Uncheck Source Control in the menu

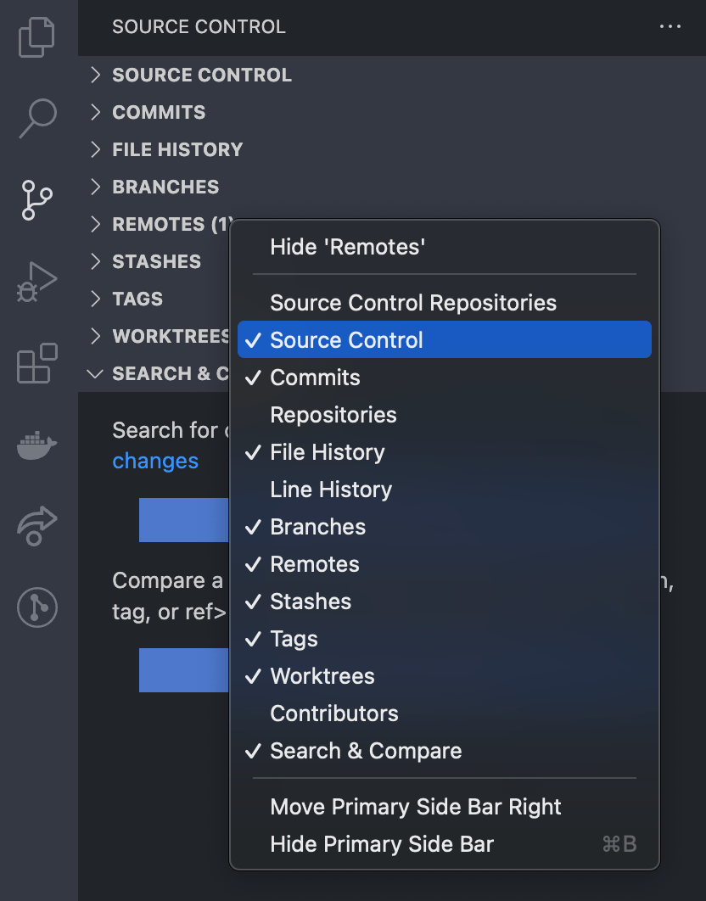tap(345, 339)
